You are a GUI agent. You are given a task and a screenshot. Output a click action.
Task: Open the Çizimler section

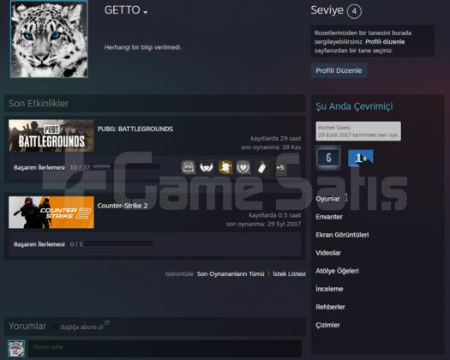327,325
